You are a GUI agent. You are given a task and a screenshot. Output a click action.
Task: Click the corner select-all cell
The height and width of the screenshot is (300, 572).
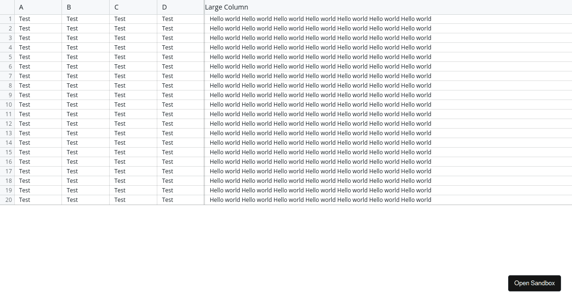7,7
